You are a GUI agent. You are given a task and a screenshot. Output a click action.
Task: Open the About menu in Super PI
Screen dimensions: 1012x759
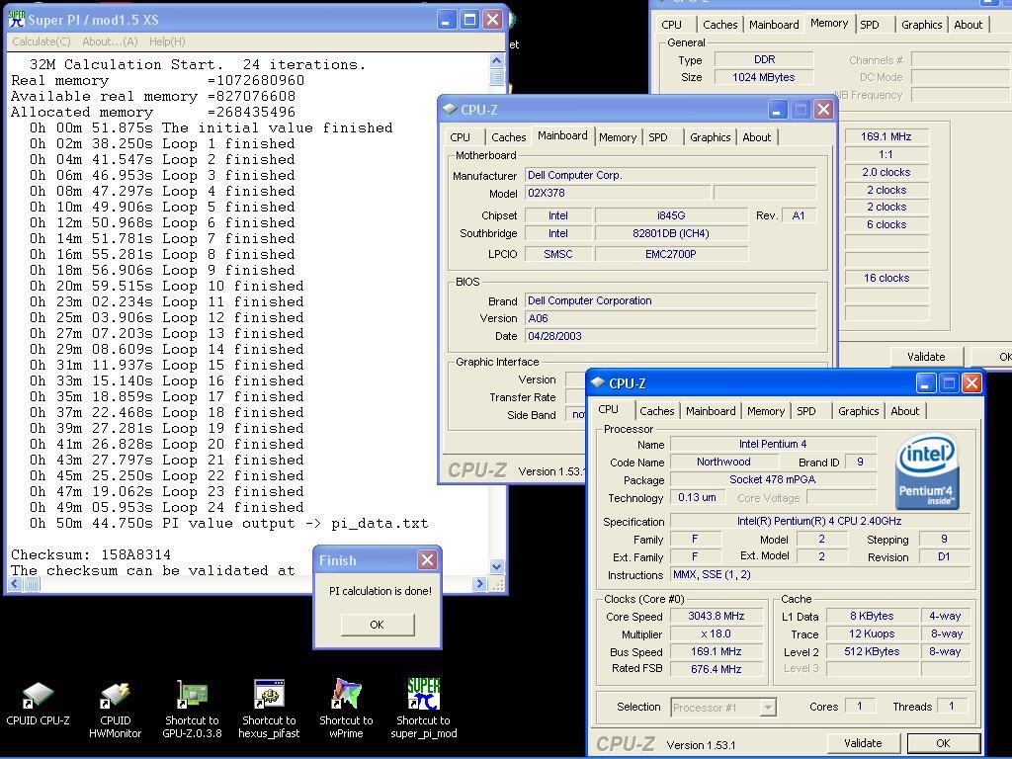(x=110, y=42)
